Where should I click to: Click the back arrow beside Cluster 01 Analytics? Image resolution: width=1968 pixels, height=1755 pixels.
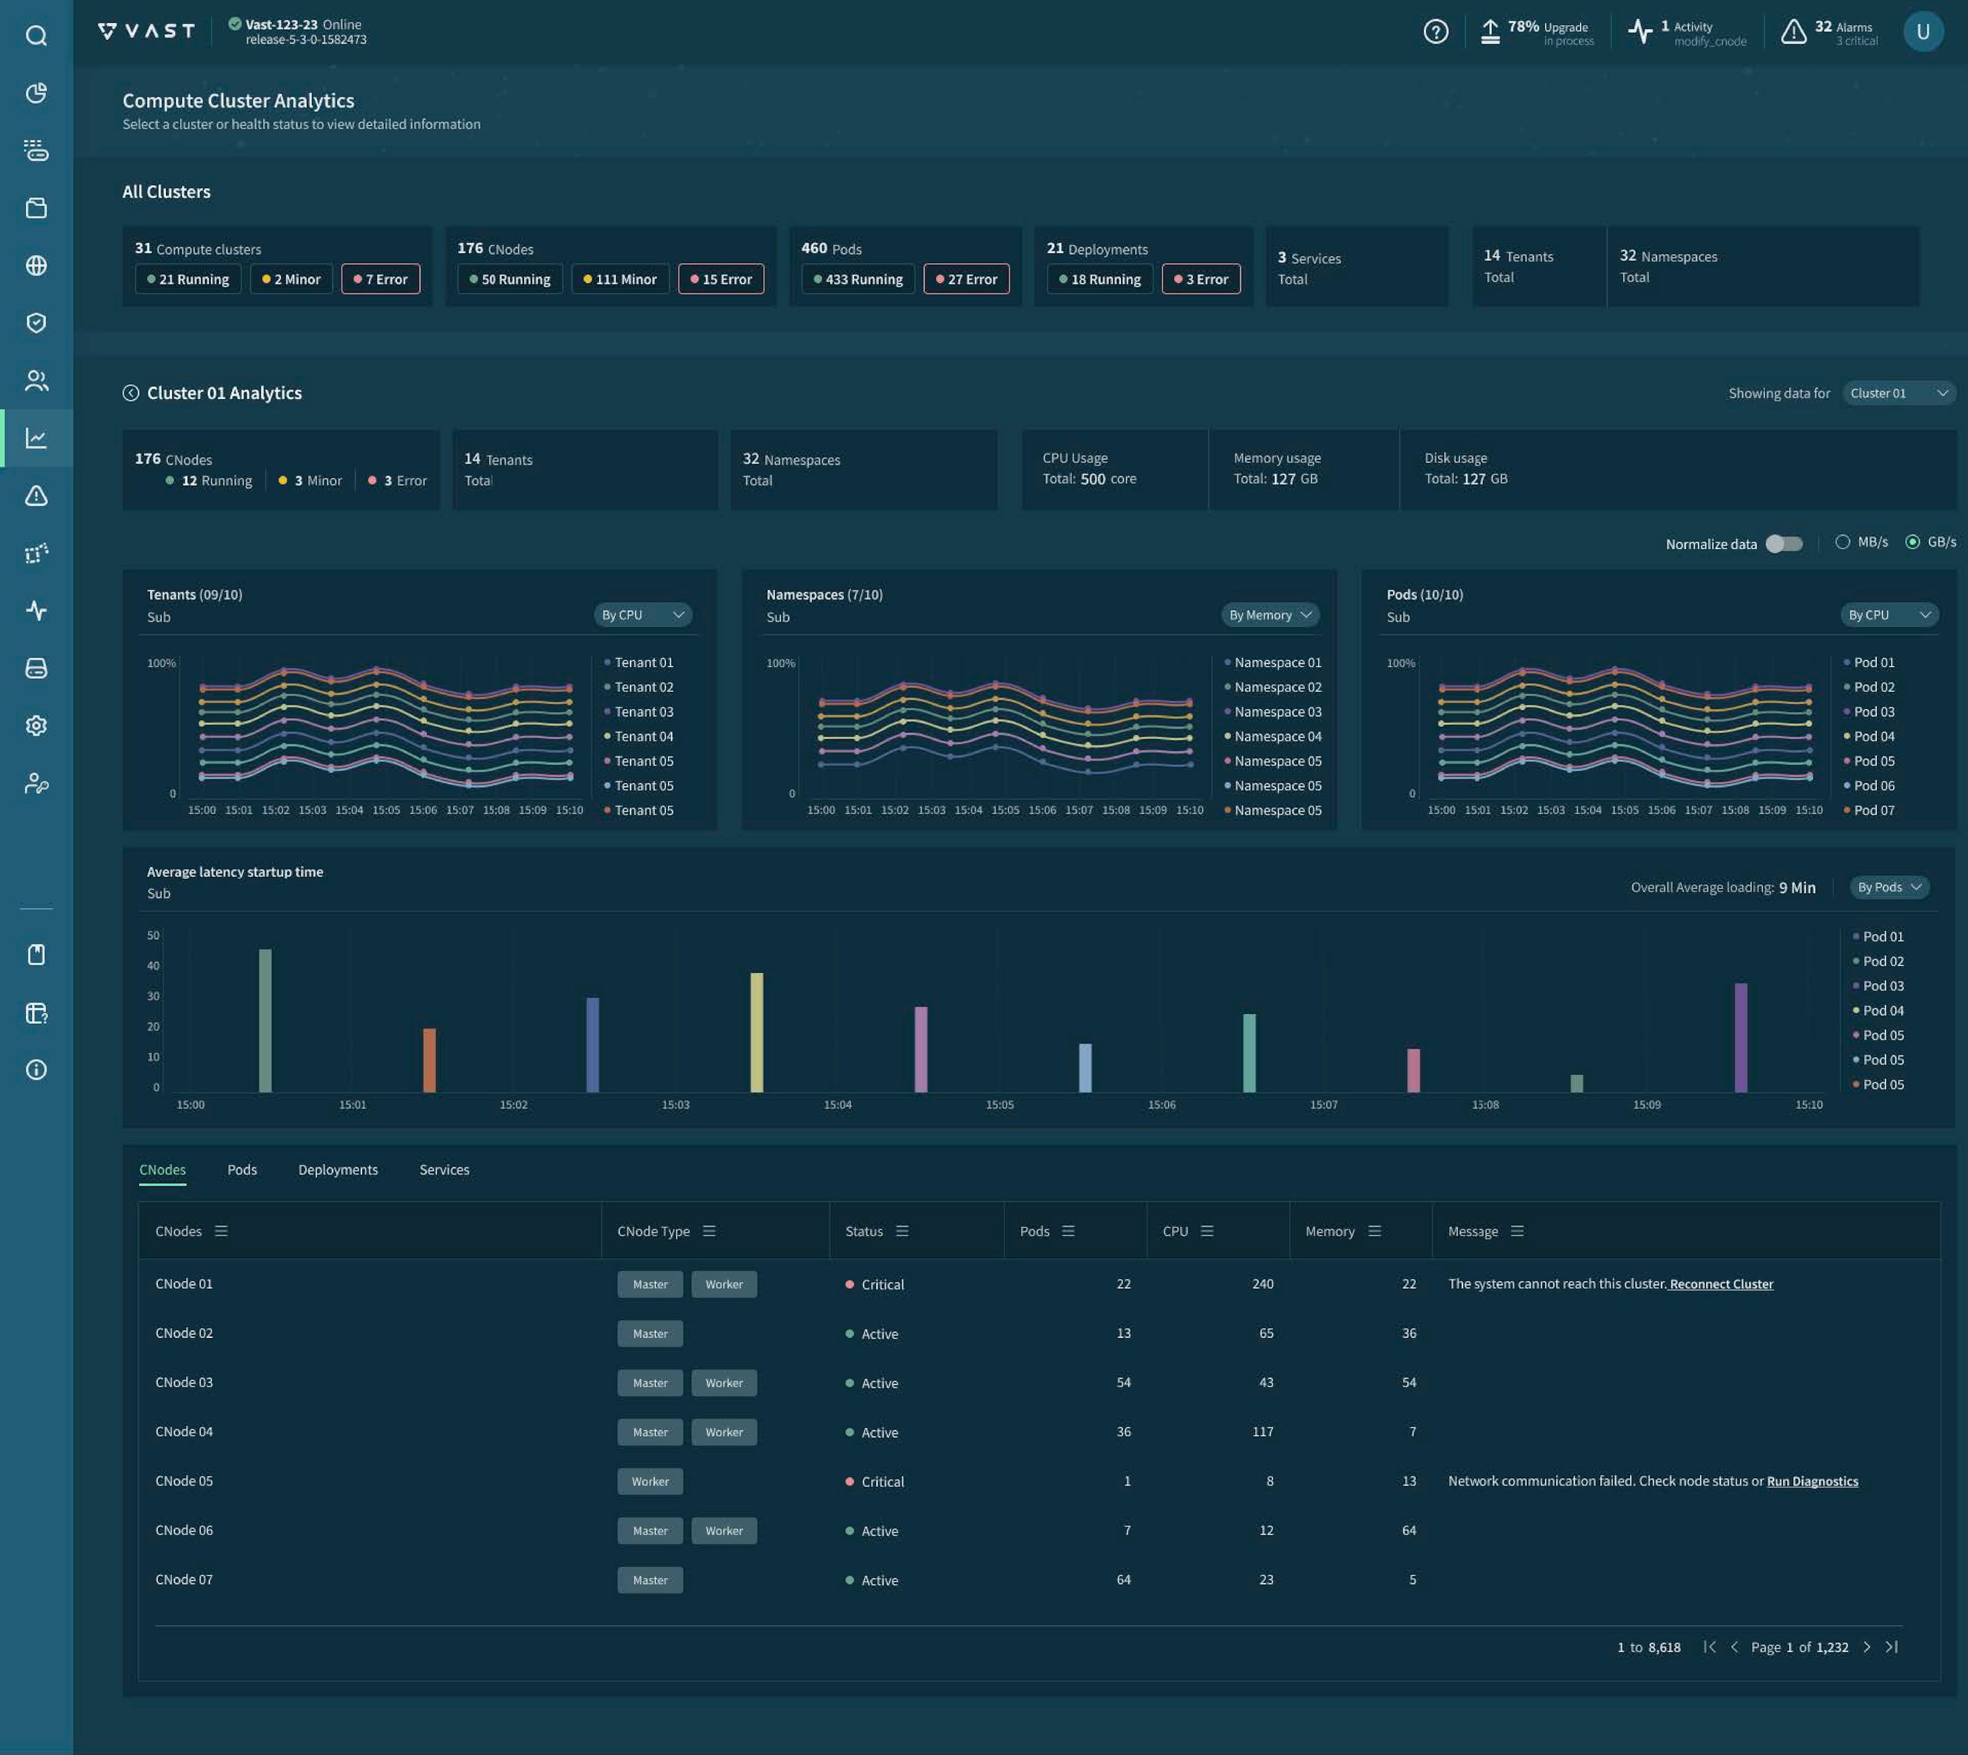[x=131, y=392]
